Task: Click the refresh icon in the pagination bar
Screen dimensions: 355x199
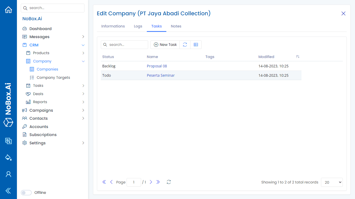Action: [169, 182]
